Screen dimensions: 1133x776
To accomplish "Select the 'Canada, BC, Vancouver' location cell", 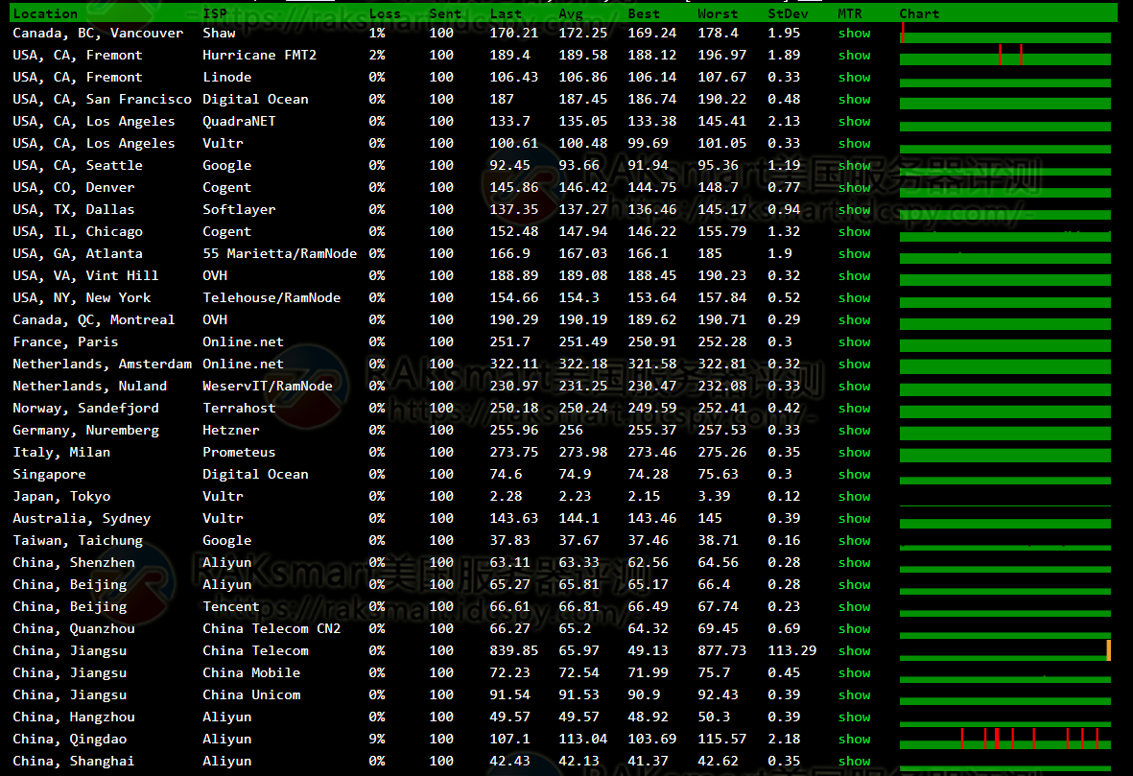I will tap(98, 34).
